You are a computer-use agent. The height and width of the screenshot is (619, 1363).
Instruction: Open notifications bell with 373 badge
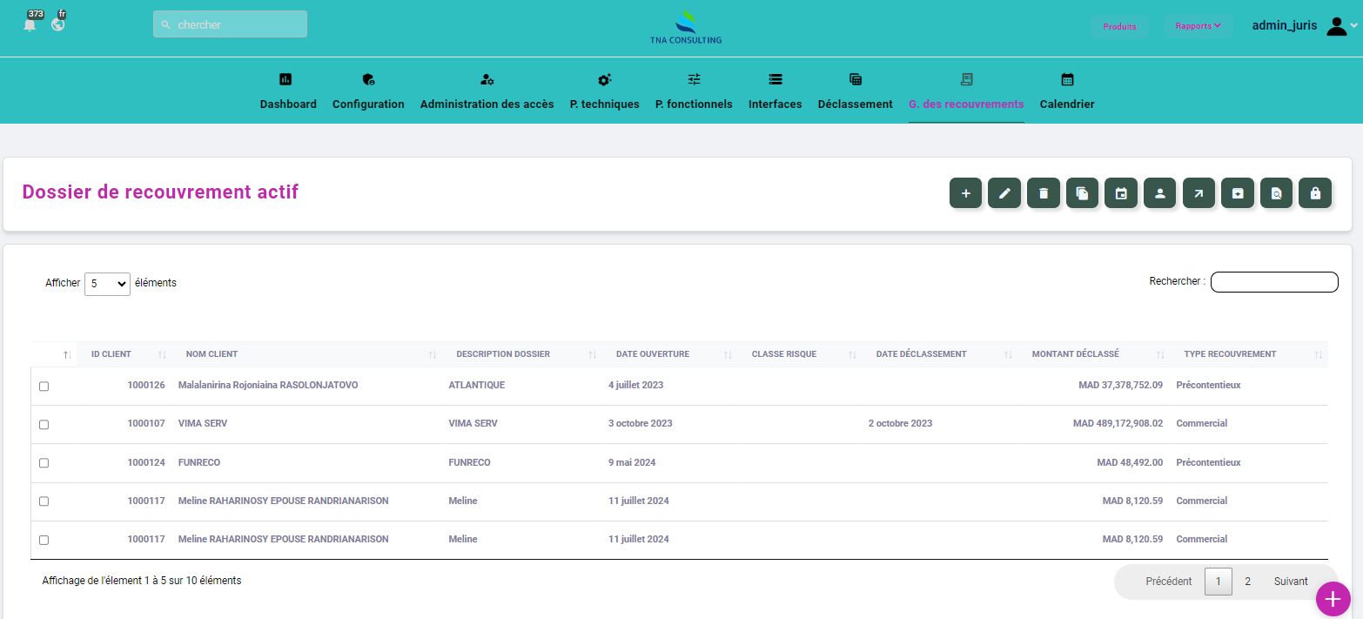click(30, 24)
